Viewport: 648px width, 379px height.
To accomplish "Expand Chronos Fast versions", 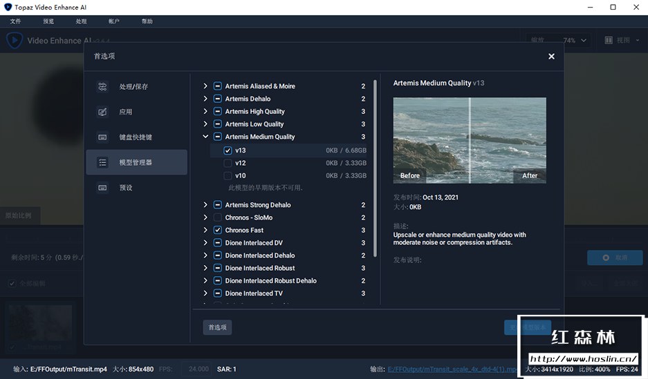I will pyautogui.click(x=205, y=230).
